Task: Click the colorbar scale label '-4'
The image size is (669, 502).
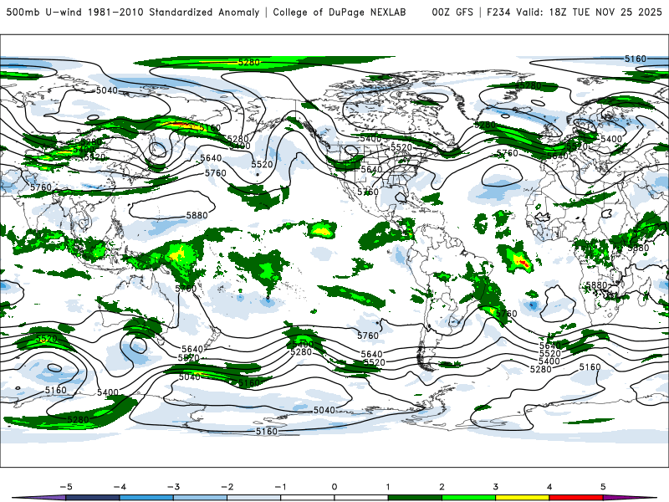Action: click(120, 487)
